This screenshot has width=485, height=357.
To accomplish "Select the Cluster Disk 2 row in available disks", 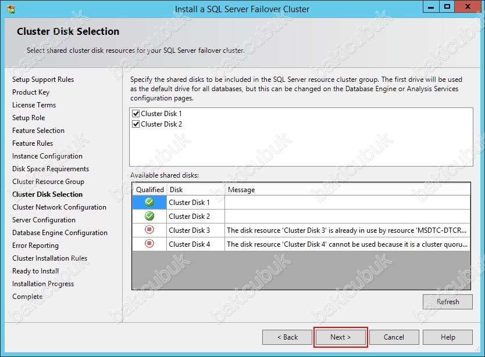I will pos(301,216).
